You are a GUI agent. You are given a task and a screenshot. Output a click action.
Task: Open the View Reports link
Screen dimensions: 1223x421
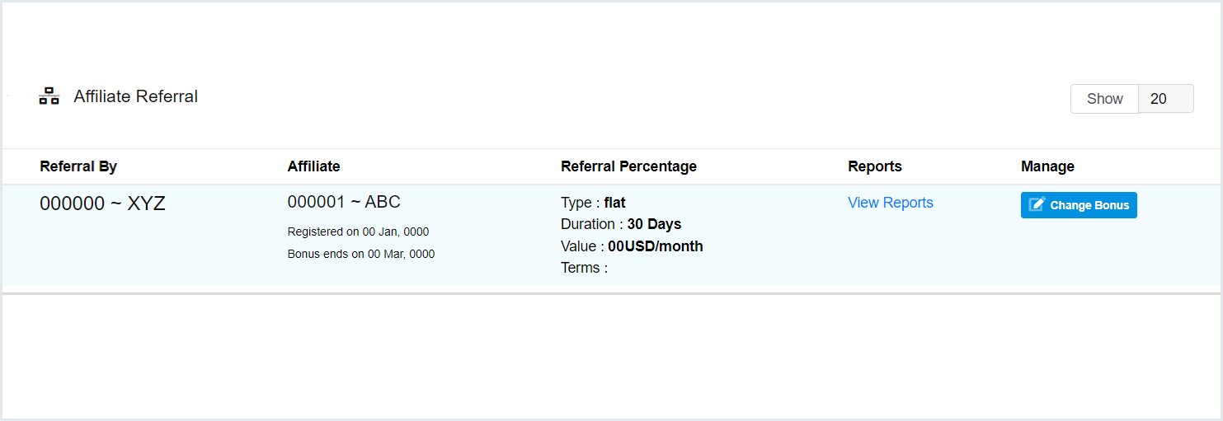(x=890, y=203)
